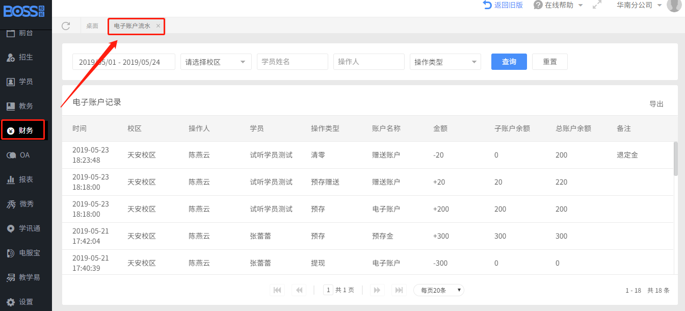Click the +300 amount cell
The image size is (685, 311).
click(440, 236)
